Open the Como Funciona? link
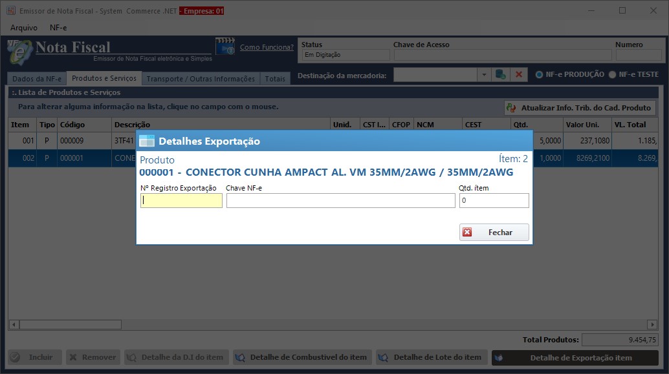 coord(267,47)
